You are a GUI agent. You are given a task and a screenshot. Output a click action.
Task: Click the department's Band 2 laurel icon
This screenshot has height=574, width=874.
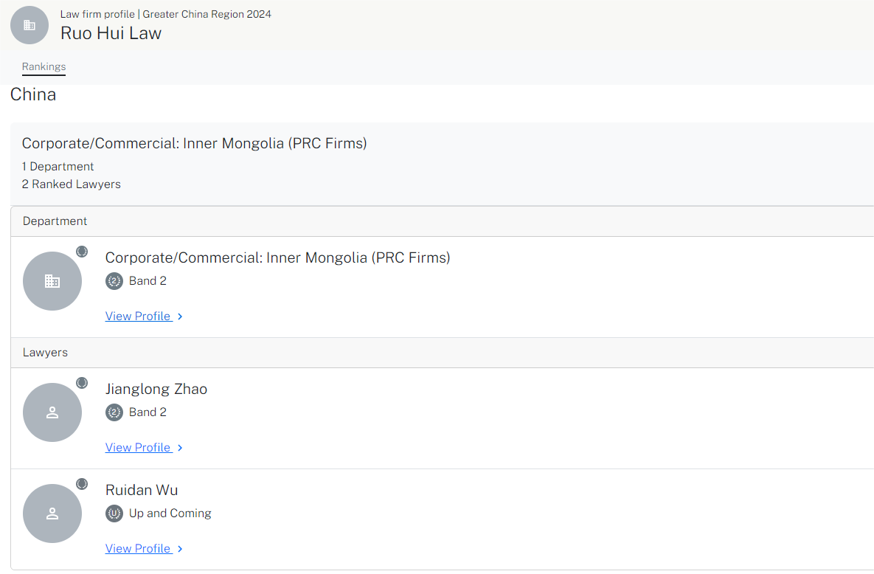(114, 281)
